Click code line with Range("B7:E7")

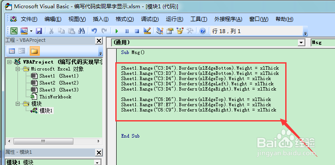tap(196, 104)
